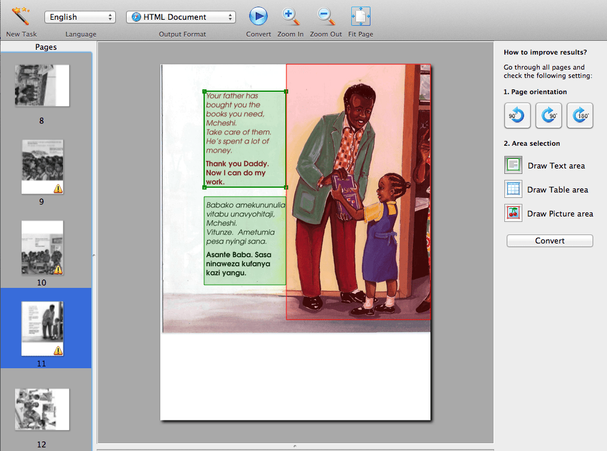Open the Language dropdown showing English

[x=80, y=17]
